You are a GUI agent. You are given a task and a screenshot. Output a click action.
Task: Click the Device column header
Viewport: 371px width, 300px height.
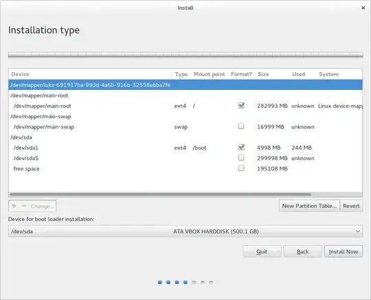pos(20,74)
